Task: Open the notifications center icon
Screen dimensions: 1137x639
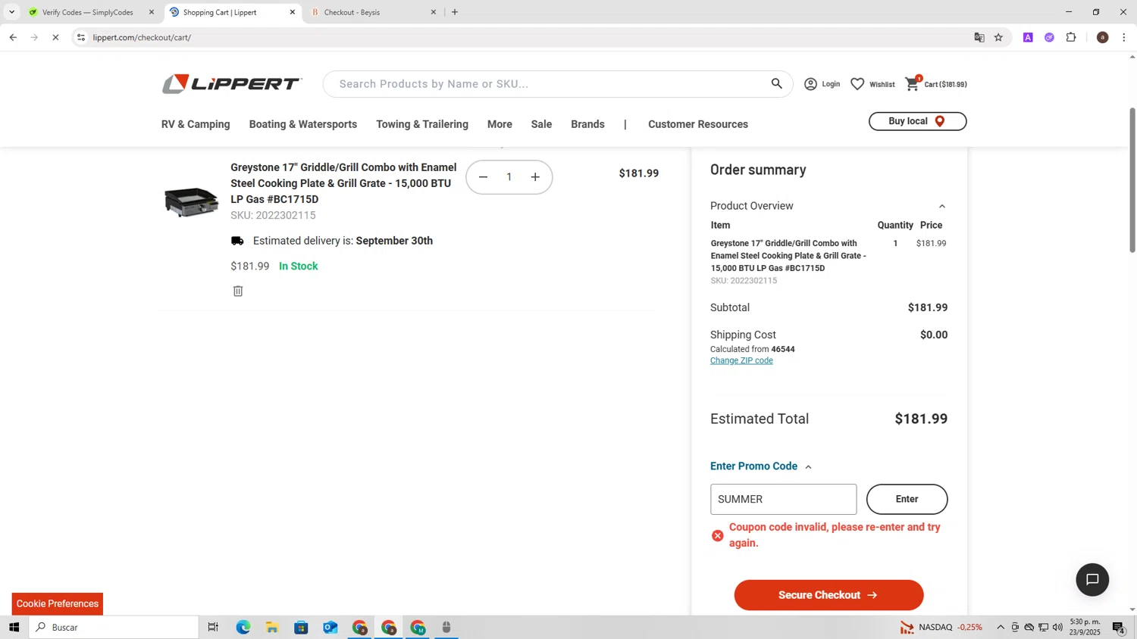Action: (x=1118, y=627)
